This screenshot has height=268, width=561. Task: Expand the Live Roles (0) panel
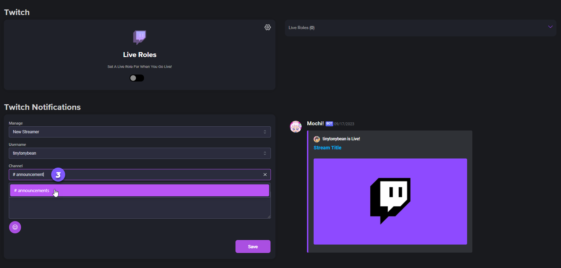(550, 27)
